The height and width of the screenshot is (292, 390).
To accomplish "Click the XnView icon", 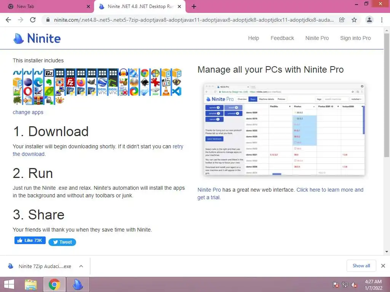I will point(60,100).
